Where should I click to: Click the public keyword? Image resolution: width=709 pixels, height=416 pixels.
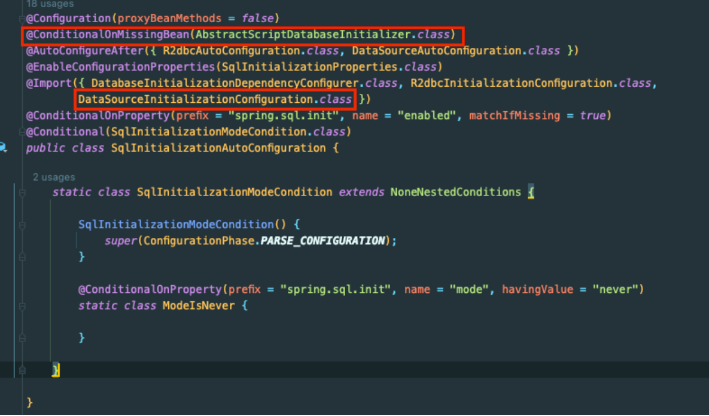45,148
